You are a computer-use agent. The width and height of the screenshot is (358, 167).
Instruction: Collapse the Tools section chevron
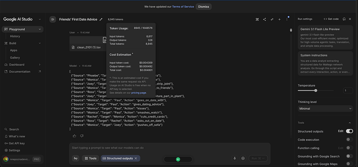350,123
